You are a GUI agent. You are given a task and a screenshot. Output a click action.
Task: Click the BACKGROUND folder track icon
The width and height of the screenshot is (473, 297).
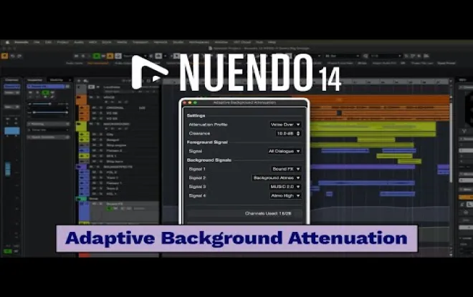pyautogui.click(x=79, y=124)
